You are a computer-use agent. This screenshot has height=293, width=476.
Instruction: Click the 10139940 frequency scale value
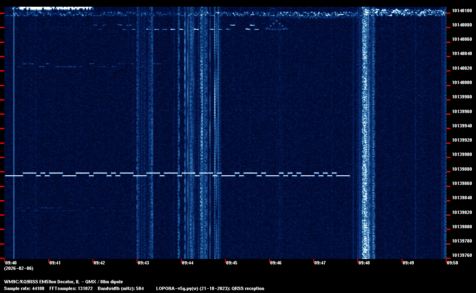pyautogui.click(x=461, y=126)
